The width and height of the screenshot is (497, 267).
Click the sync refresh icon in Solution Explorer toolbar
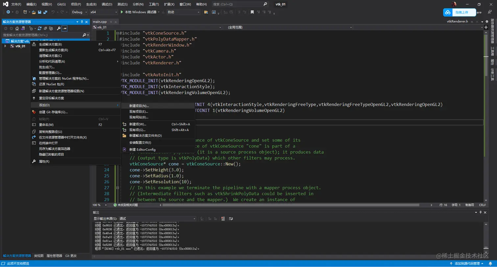point(39,29)
